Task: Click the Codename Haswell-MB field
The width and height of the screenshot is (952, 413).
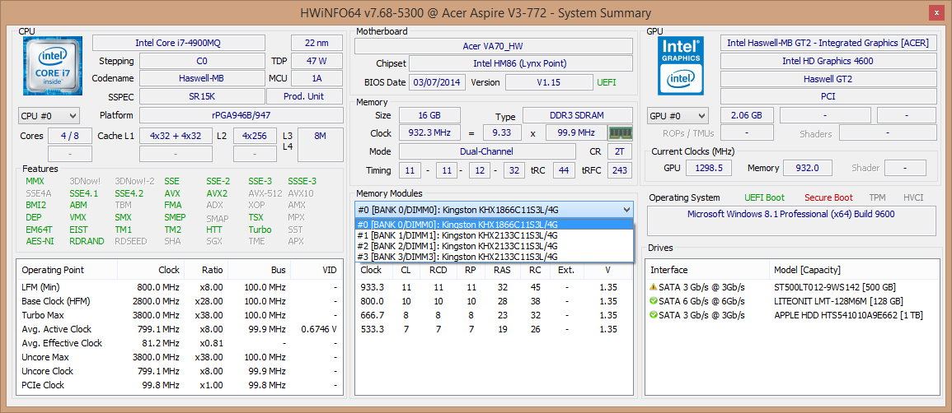Action: (x=202, y=79)
